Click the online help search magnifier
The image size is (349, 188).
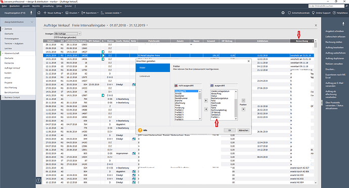tap(346, 6)
